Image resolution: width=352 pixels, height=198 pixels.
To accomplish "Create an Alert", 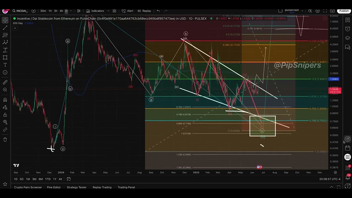I will coord(128,11).
